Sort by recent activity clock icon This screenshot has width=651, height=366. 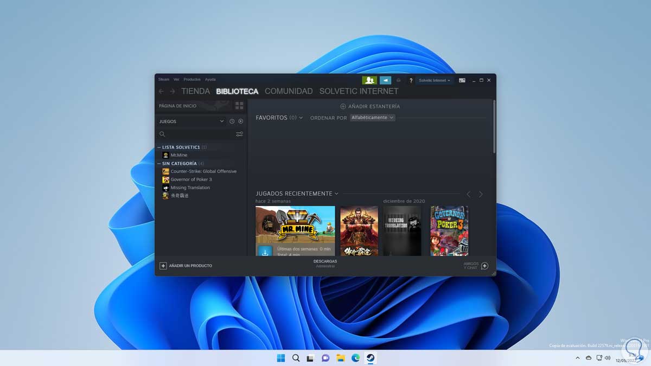(232, 121)
